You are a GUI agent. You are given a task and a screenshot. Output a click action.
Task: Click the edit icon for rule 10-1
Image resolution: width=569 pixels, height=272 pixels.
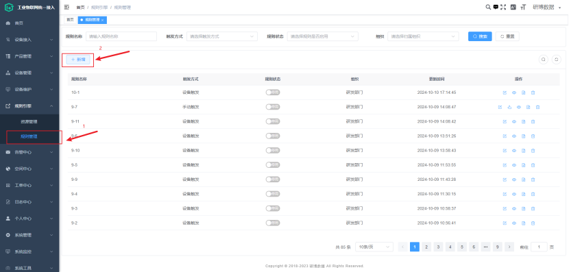[505, 92]
